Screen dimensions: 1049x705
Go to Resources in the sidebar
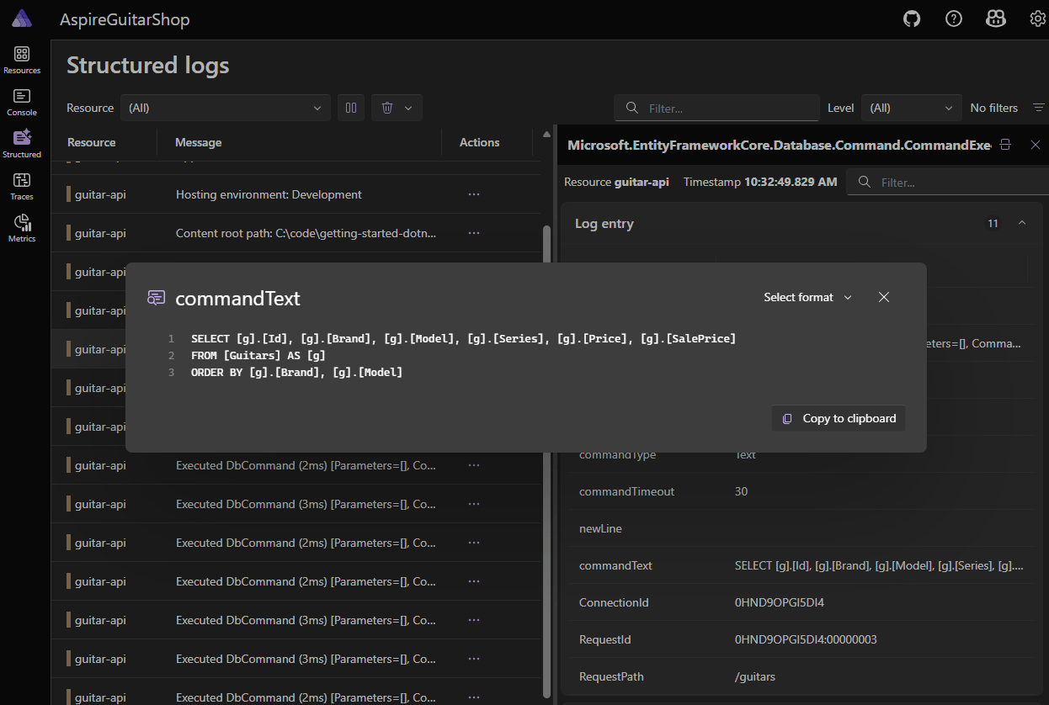(x=22, y=60)
